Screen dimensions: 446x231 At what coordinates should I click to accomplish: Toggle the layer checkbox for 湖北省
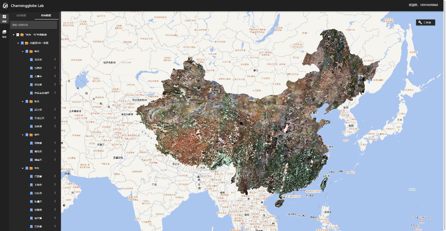click(x=31, y=151)
